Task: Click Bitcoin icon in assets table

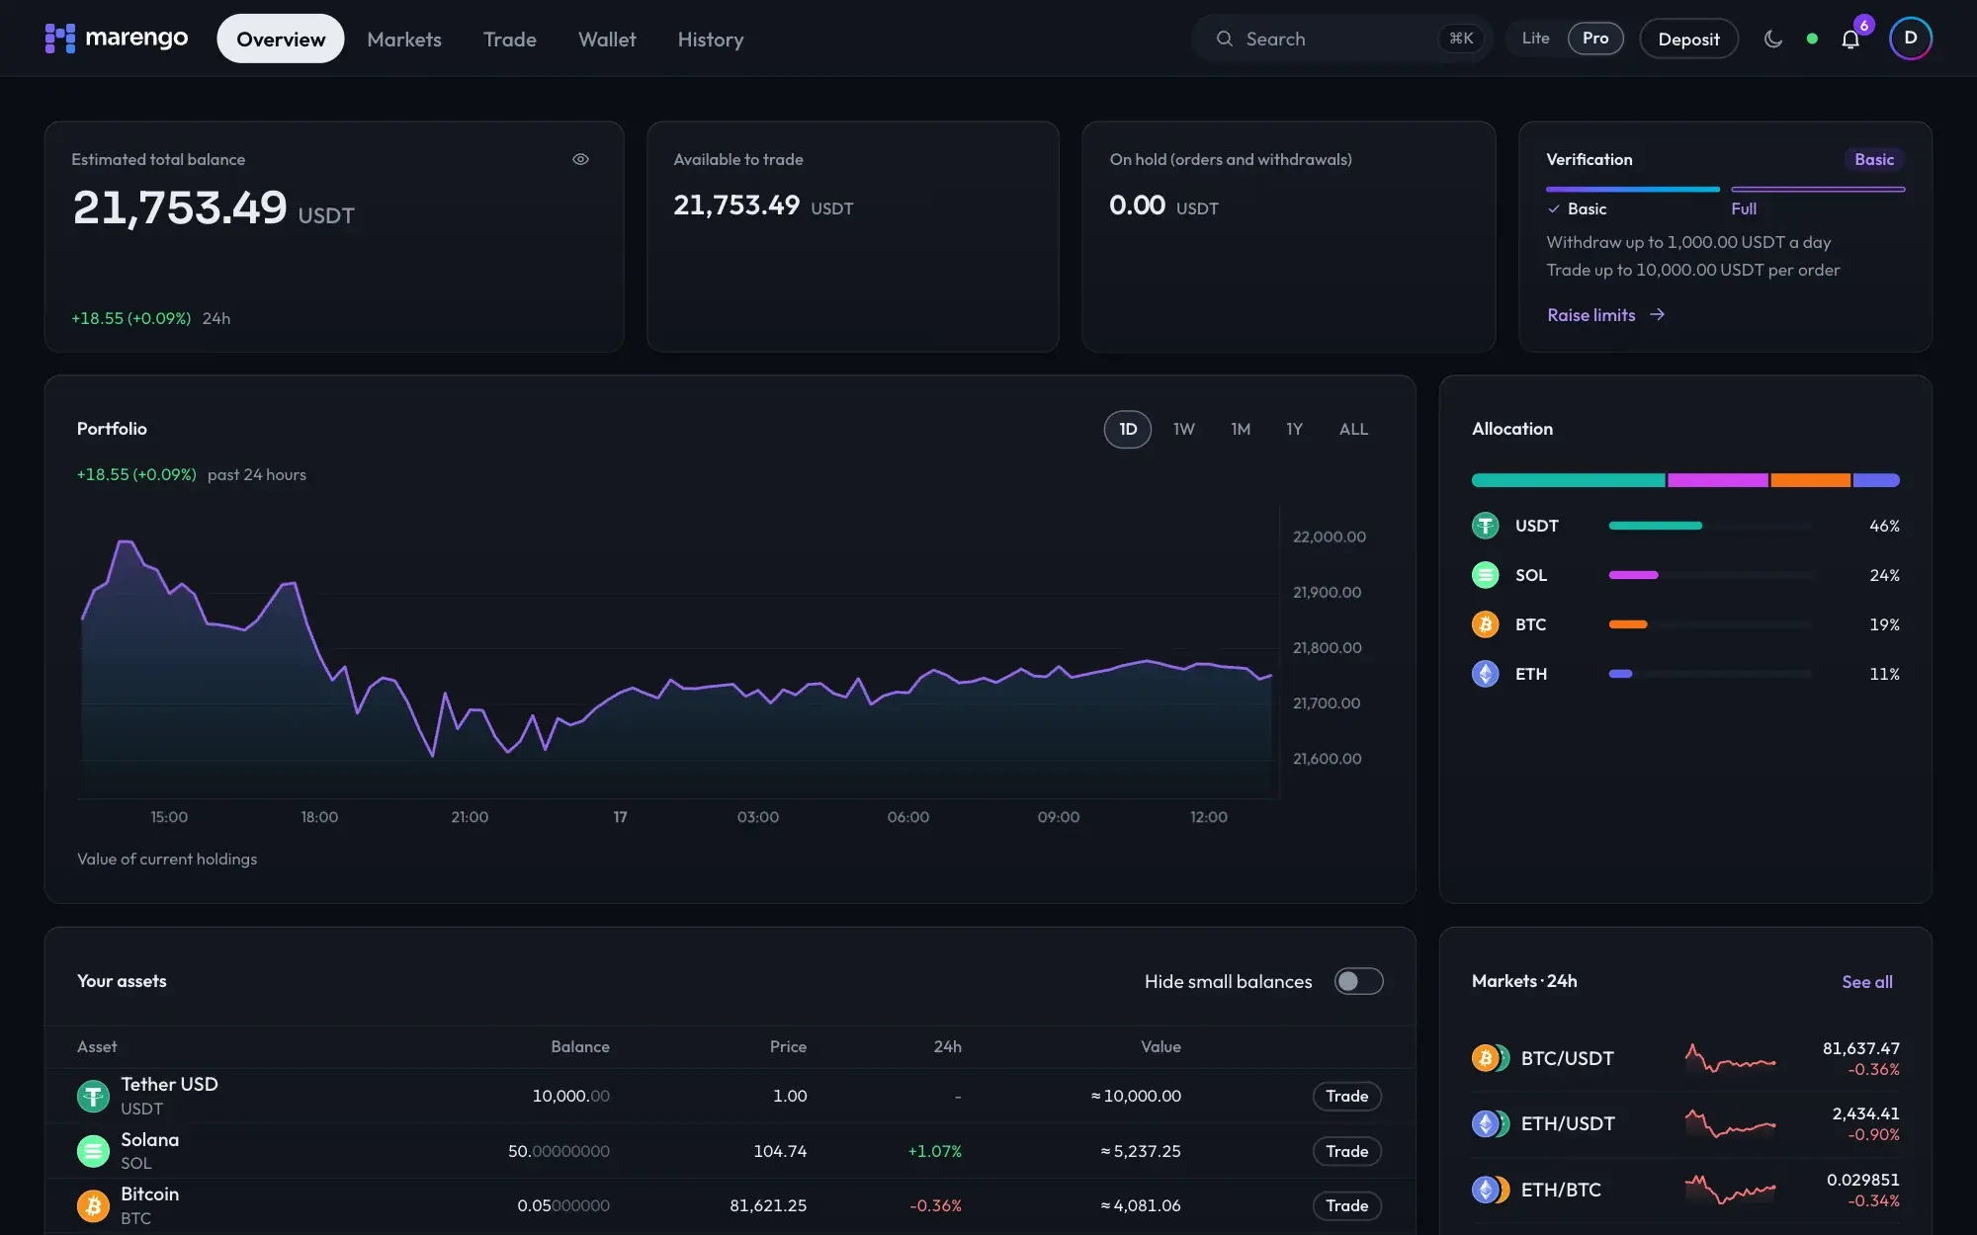Action: (x=93, y=1205)
